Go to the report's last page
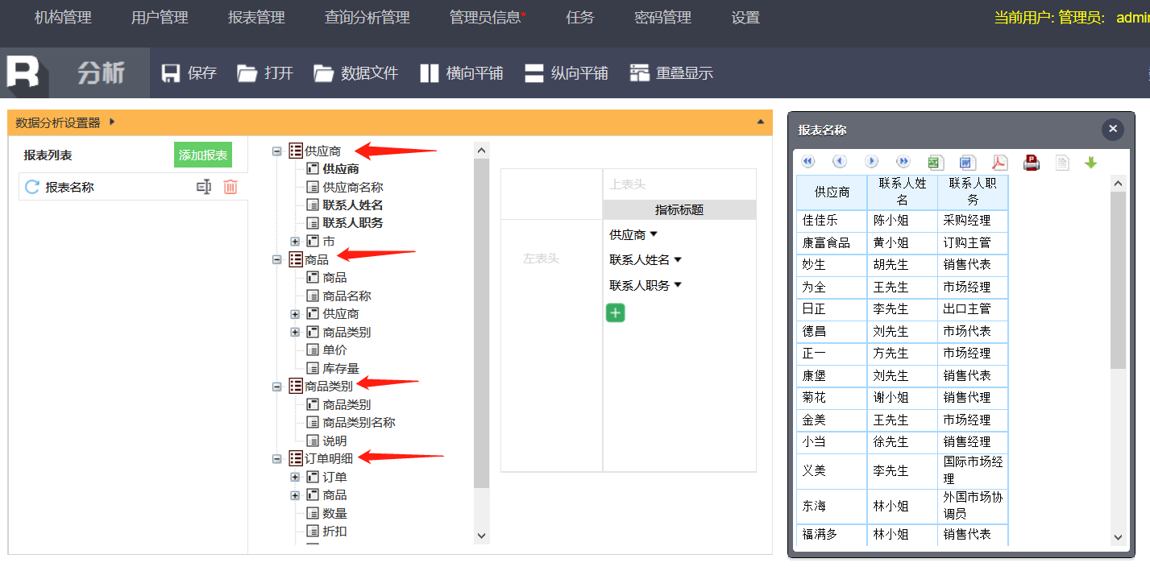This screenshot has height=571, width=1150. tap(903, 162)
